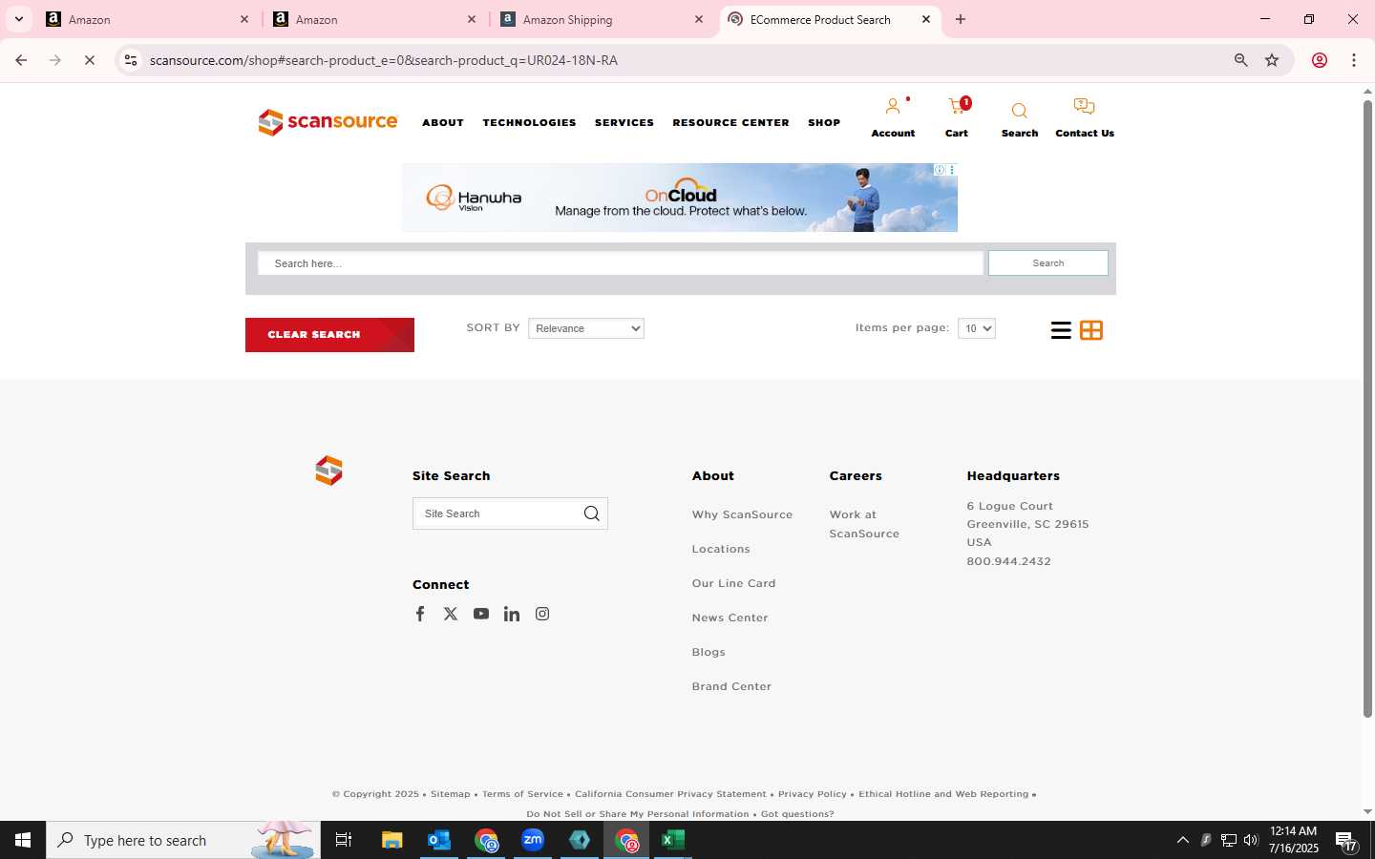Open the Facebook social icon
The height and width of the screenshot is (859, 1375).
420,614
